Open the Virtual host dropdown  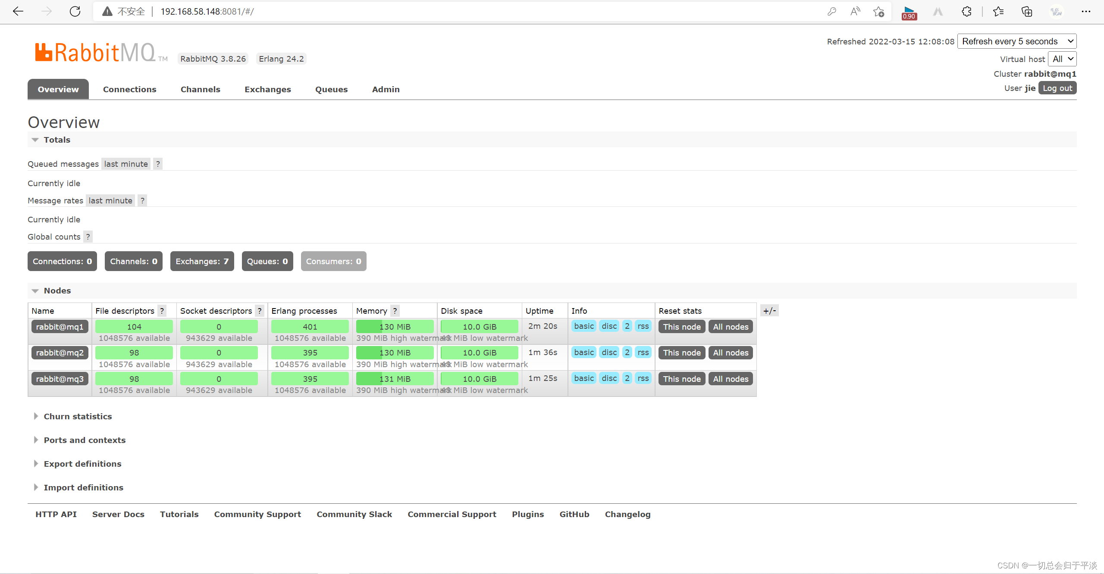[1062, 59]
